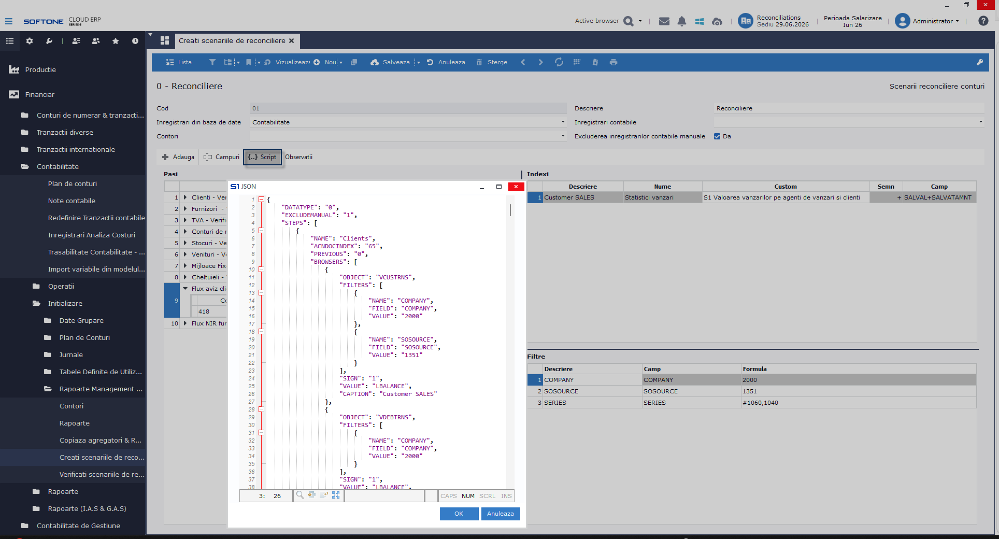Expand the Clienti step row arrow
Viewport: 999px width, 539px height.
coord(185,197)
